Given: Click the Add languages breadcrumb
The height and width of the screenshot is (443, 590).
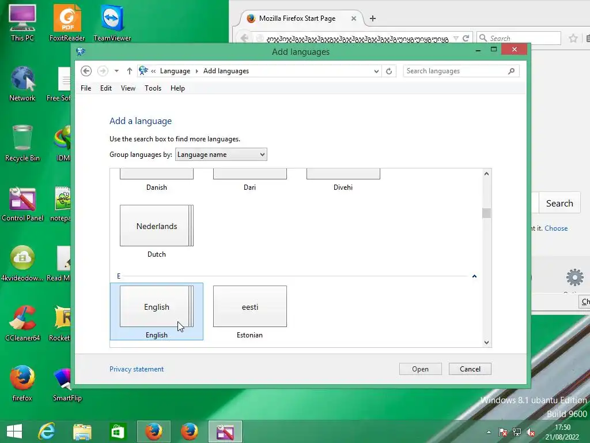Looking at the screenshot, I should coord(226,71).
